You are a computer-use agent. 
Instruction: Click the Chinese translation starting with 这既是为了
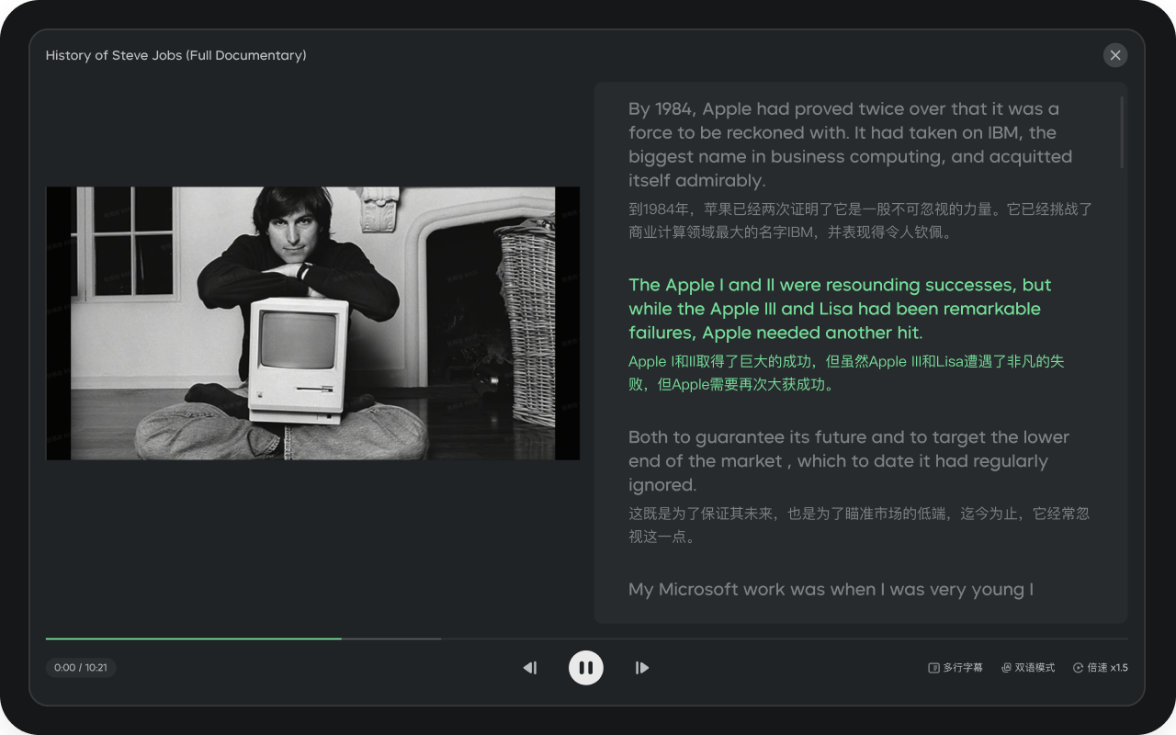(858, 525)
